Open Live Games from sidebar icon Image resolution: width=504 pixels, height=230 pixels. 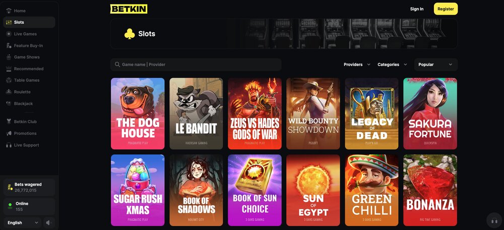[x=9, y=34]
